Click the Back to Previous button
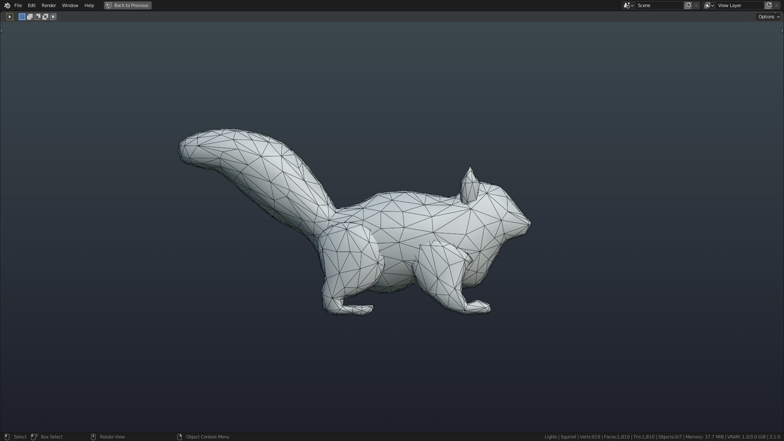 (x=127, y=5)
